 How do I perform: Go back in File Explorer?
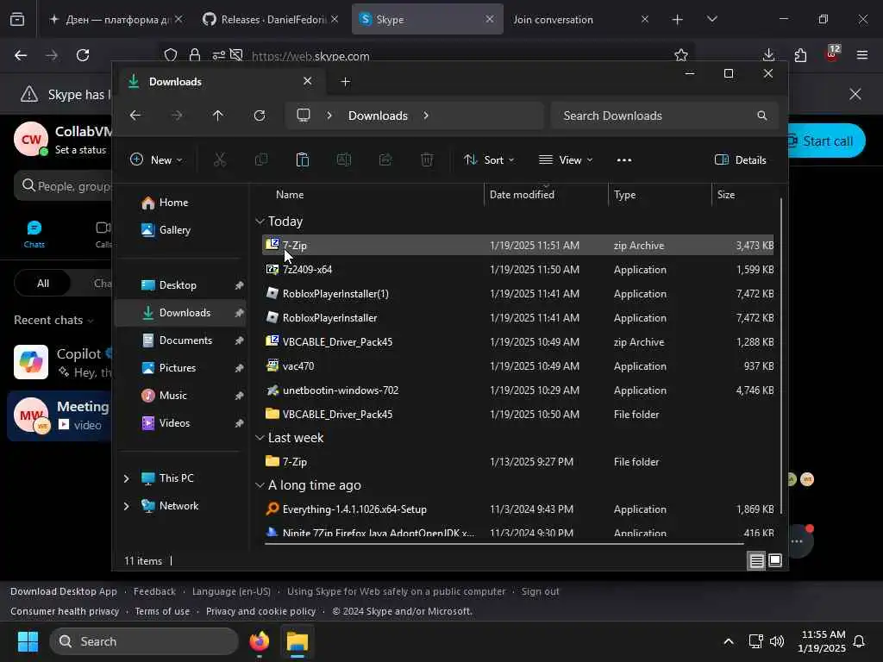(135, 116)
